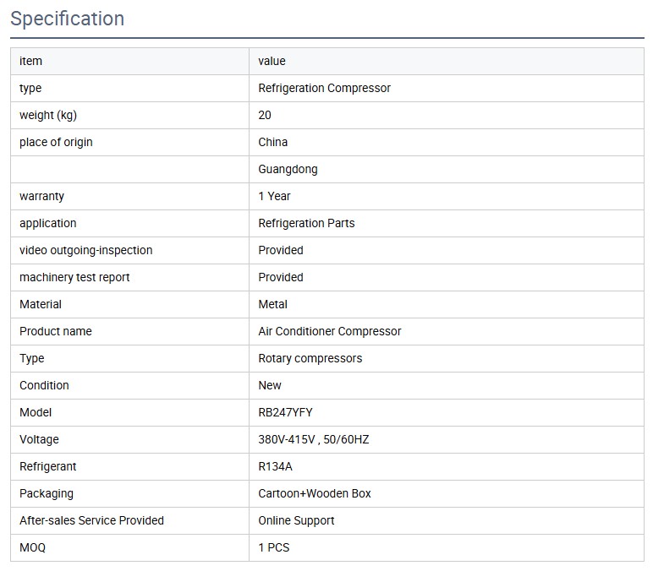Select the Condition label cell

point(44,385)
